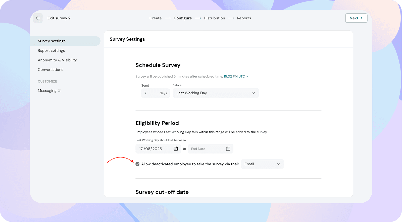Click the Next button

click(x=356, y=18)
